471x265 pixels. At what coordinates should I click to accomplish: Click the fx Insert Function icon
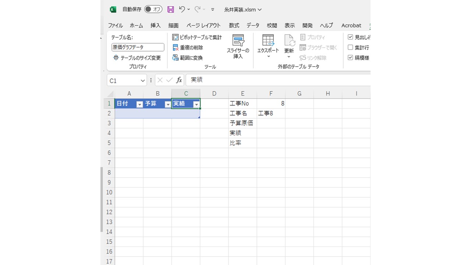(179, 80)
